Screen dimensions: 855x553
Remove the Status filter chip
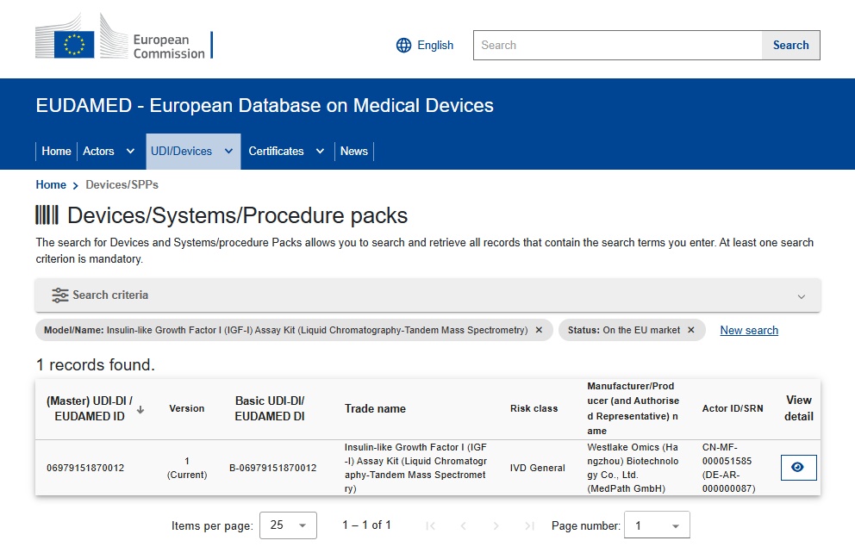(x=691, y=330)
